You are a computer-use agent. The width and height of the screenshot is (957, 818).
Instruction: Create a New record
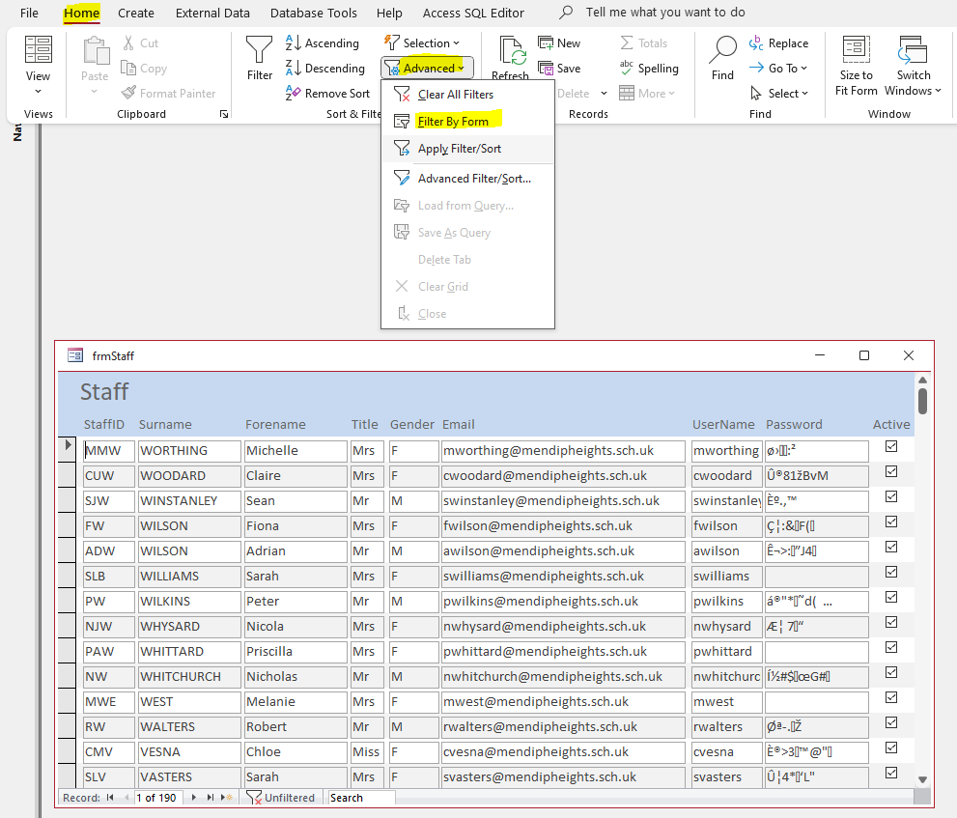click(x=558, y=42)
